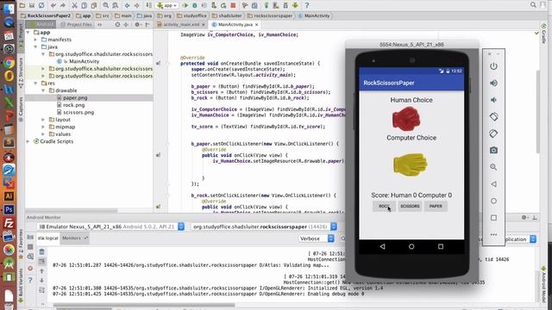
Task: Select the MainActivity.java editor tab
Action: point(235,24)
